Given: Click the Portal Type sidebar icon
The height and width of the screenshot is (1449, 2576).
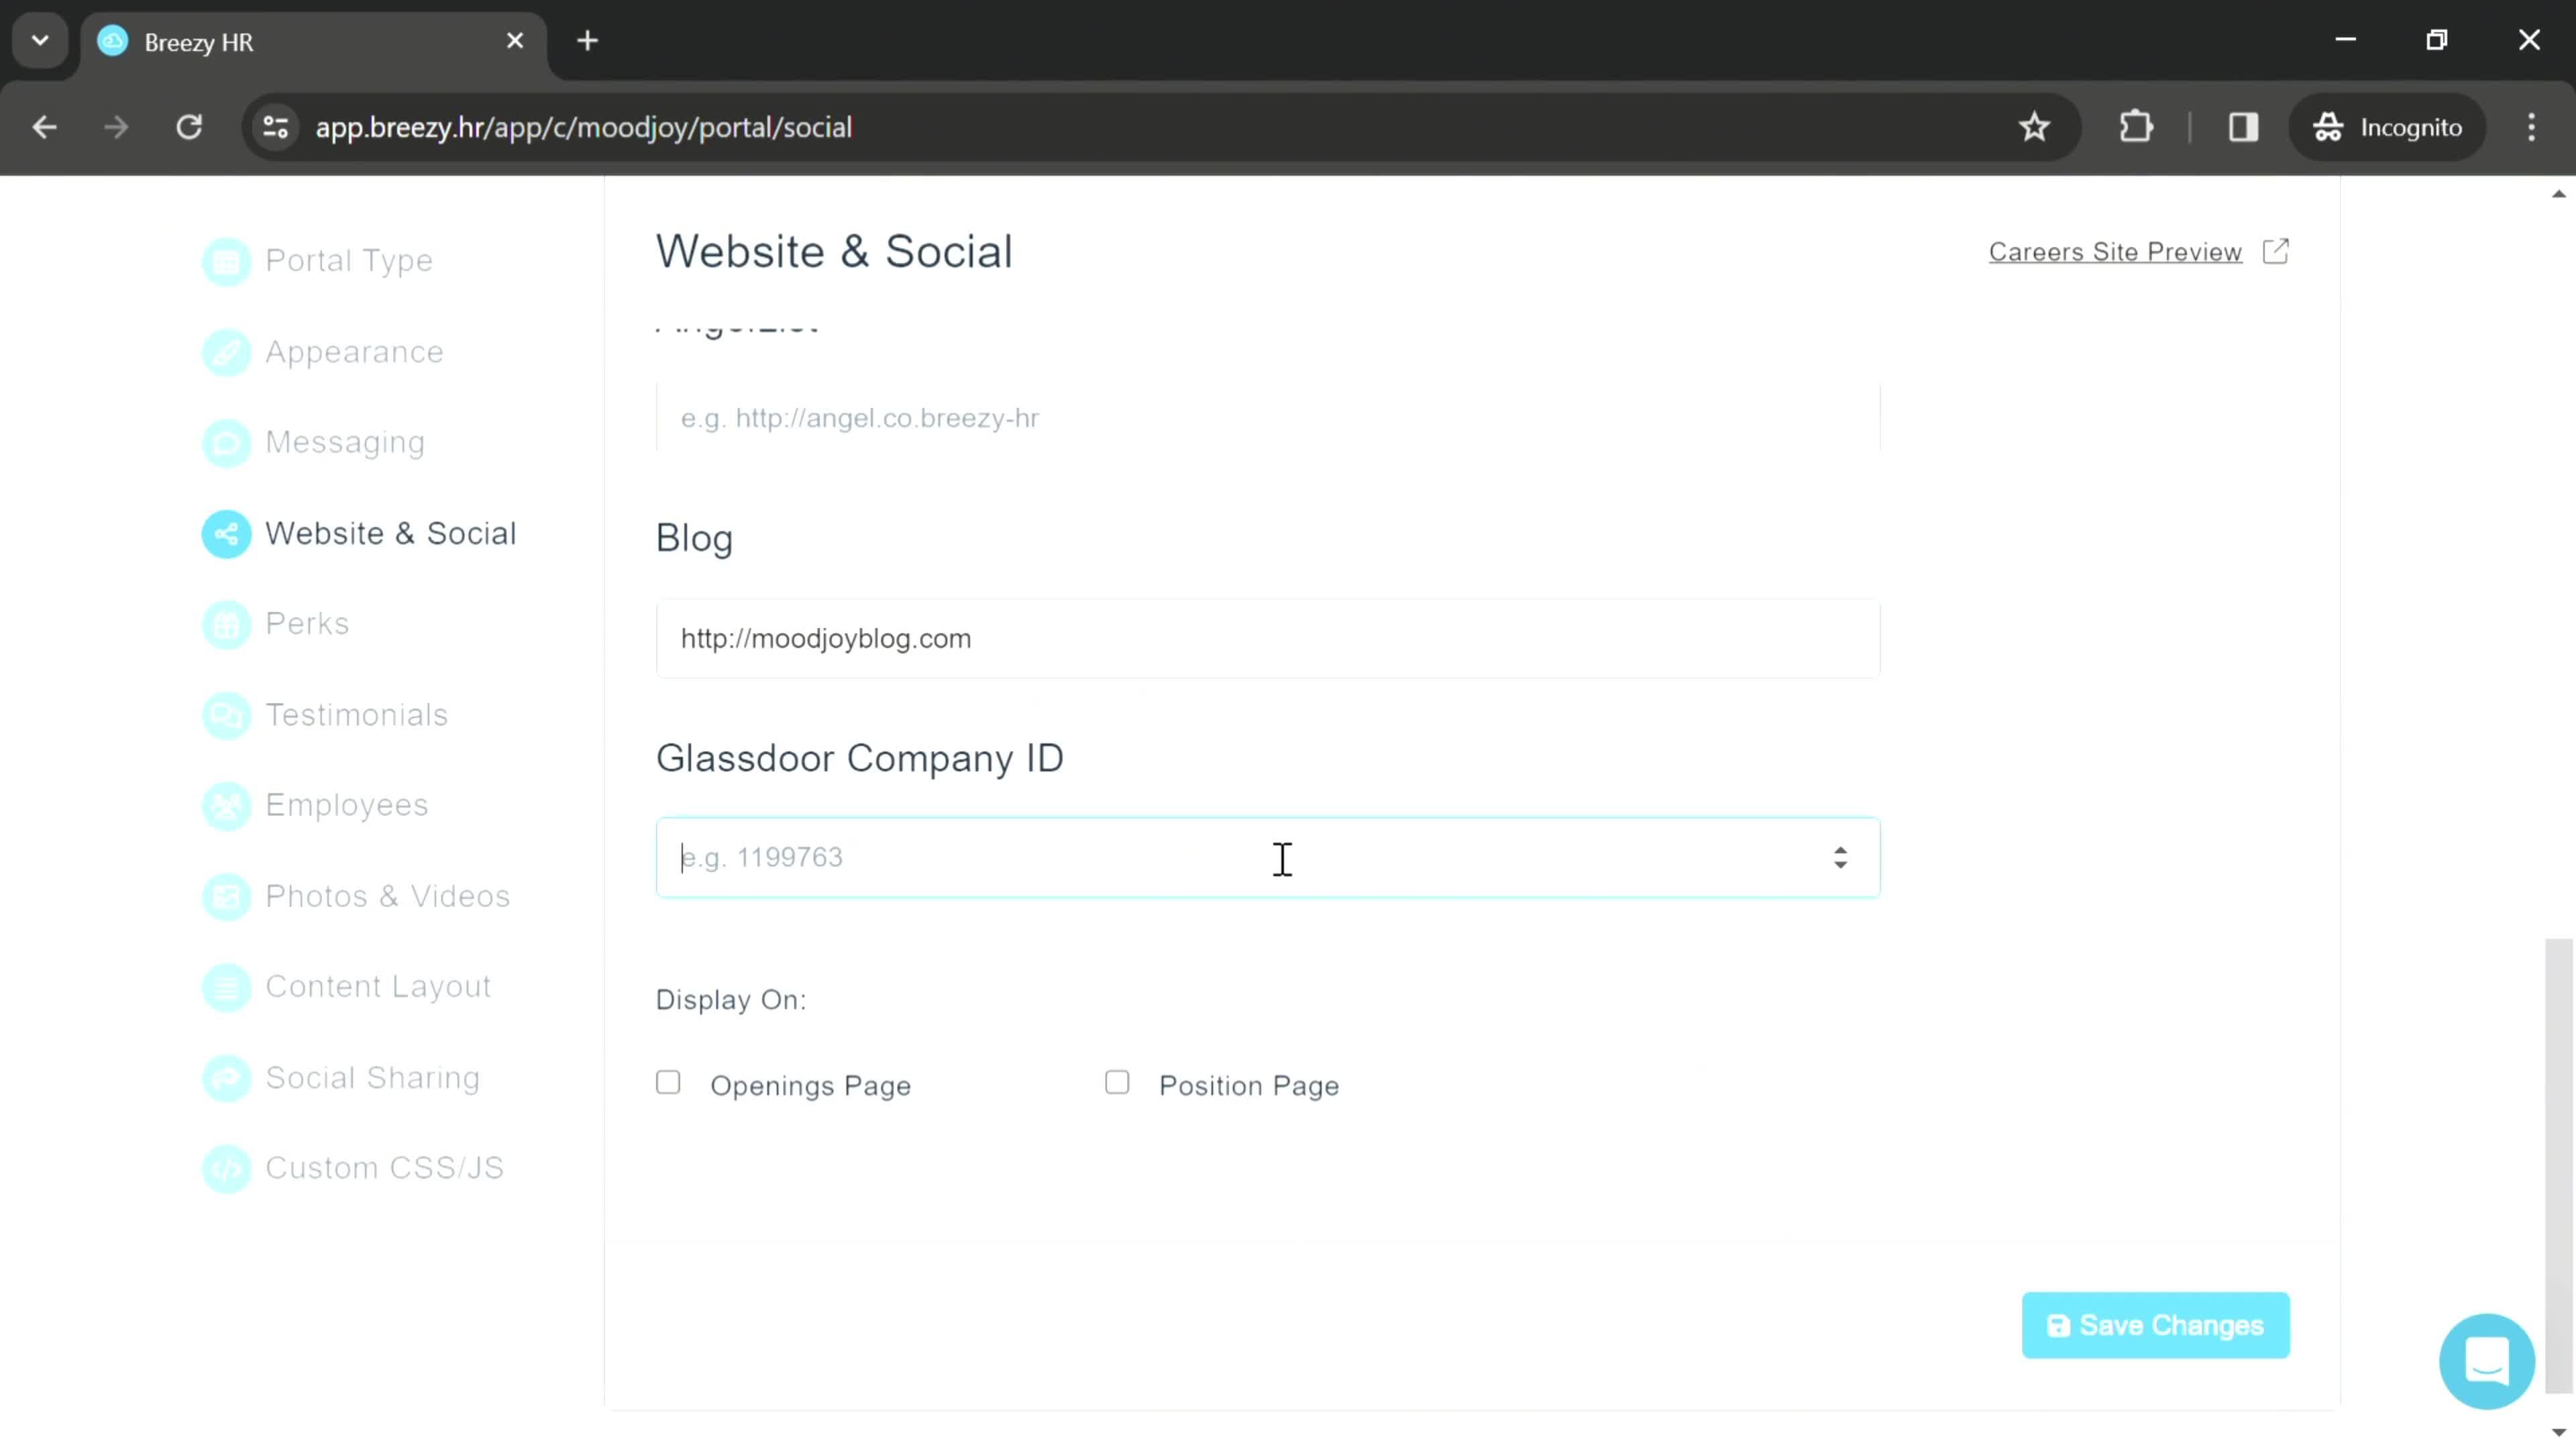Looking at the screenshot, I should [x=227, y=262].
